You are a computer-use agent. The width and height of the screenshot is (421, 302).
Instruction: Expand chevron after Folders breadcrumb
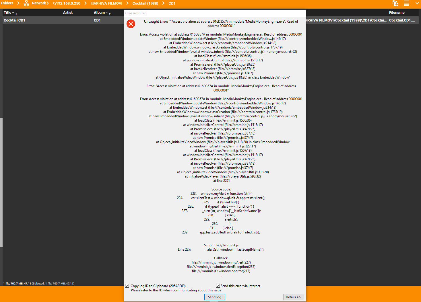(18, 3)
